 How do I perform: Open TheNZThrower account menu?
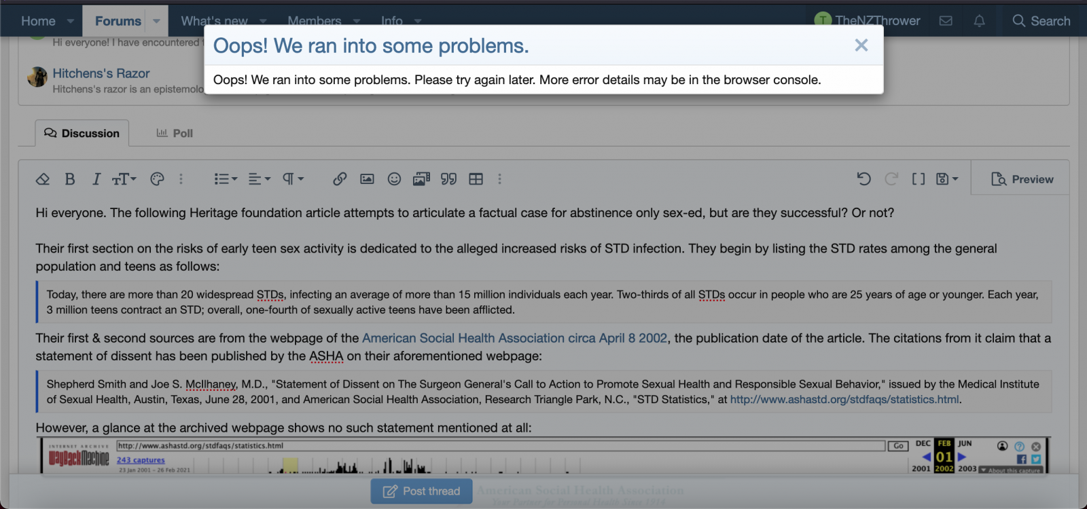click(867, 21)
